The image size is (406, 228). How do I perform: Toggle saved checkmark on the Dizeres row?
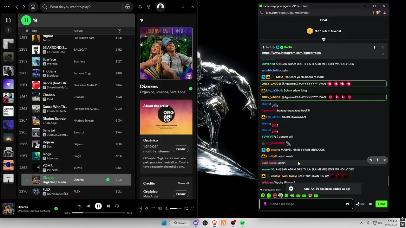[108, 180]
